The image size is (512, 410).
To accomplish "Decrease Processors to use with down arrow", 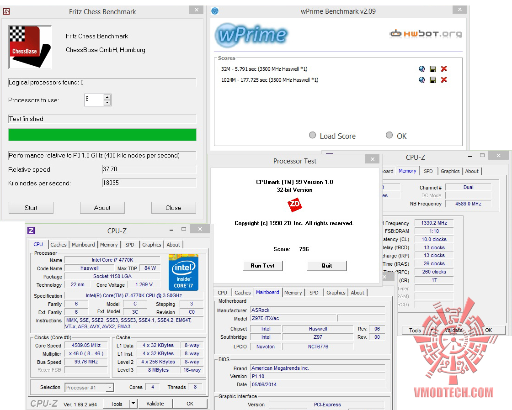I will point(107,102).
